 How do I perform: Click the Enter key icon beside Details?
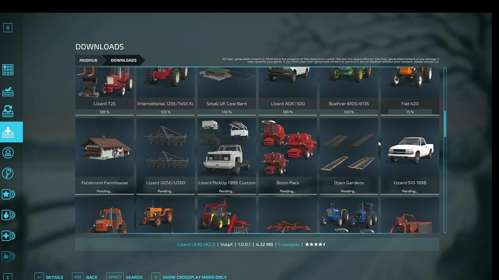coord(39,277)
